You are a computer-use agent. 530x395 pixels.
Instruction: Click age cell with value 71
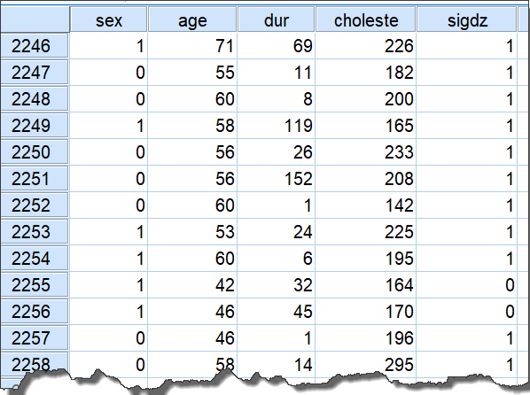(x=192, y=46)
